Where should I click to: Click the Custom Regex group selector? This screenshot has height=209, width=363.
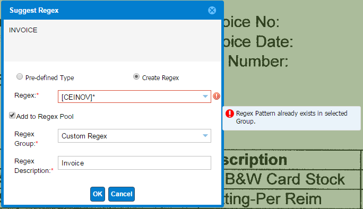coord(134,136)
